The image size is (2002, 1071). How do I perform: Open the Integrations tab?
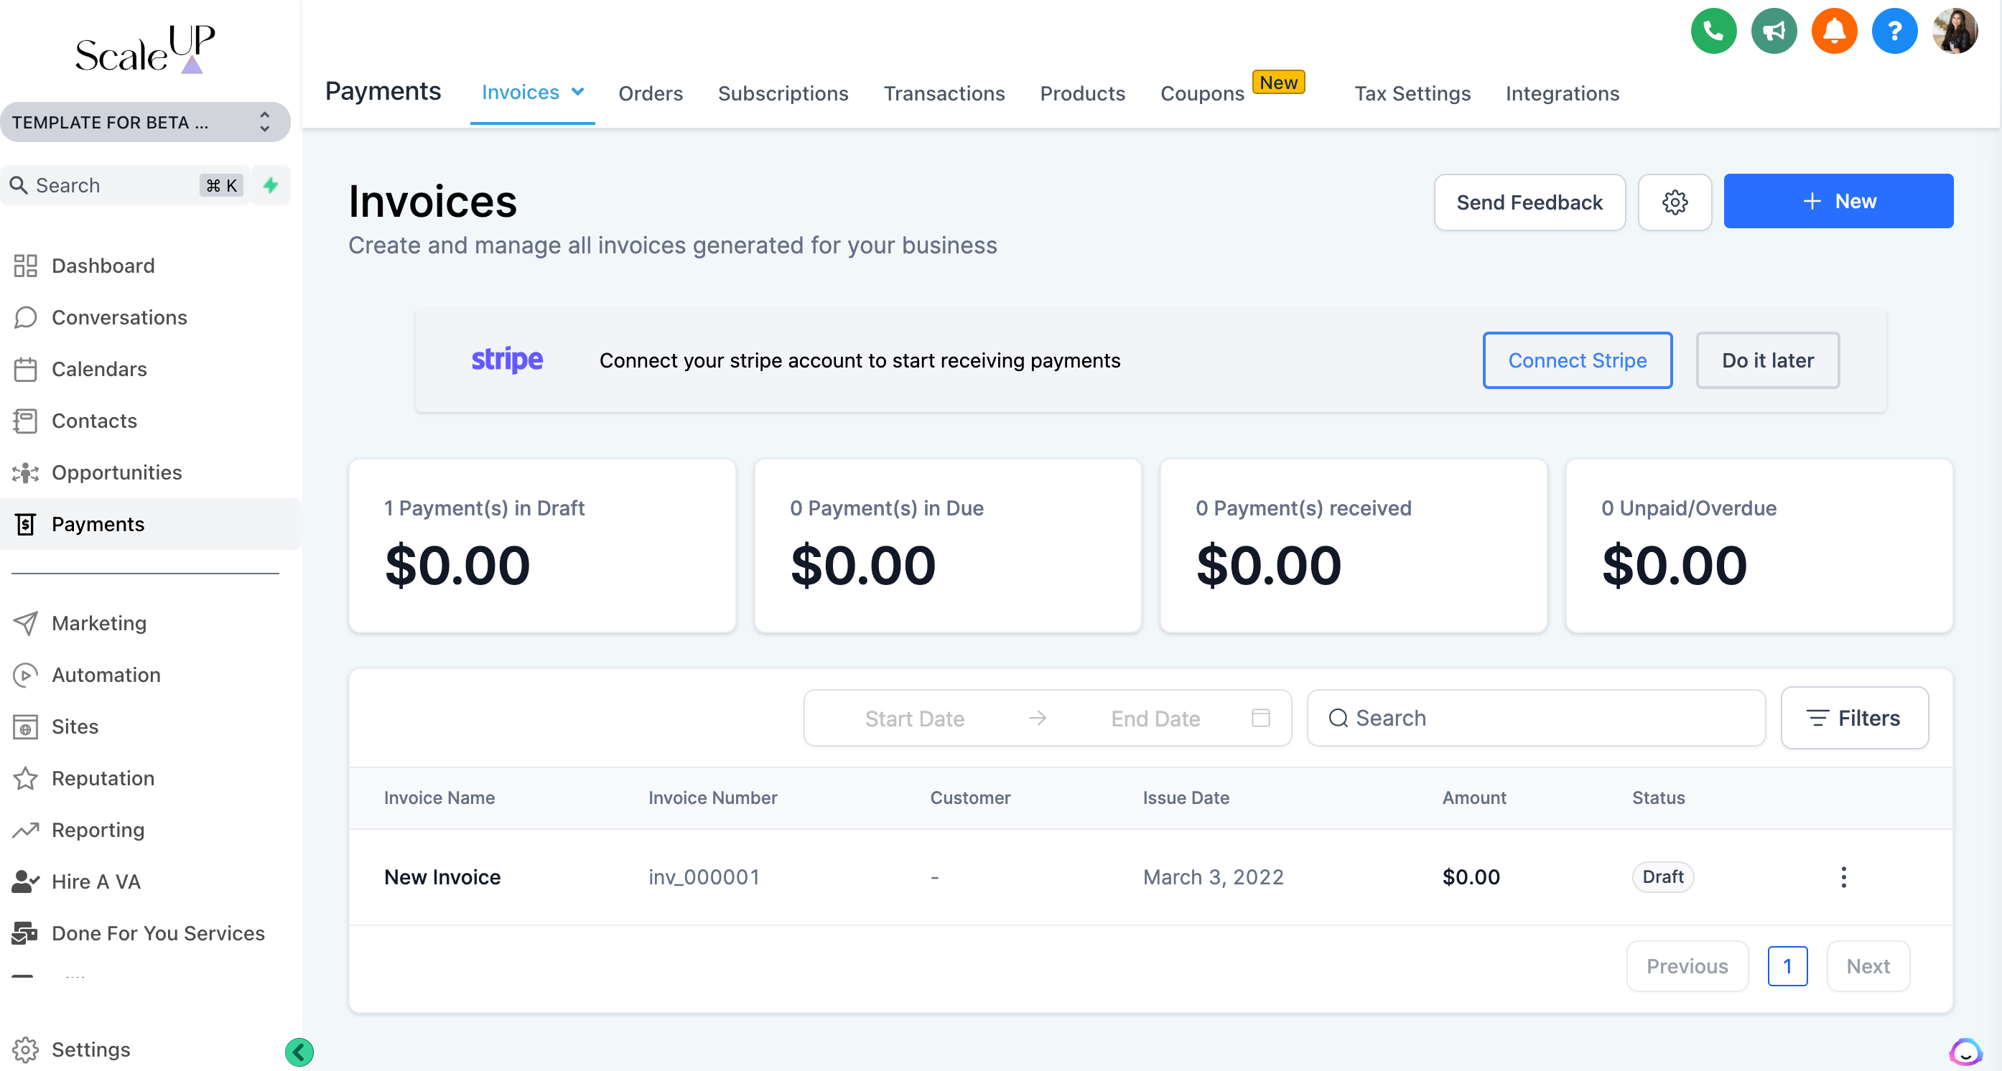coord(1562,93)
